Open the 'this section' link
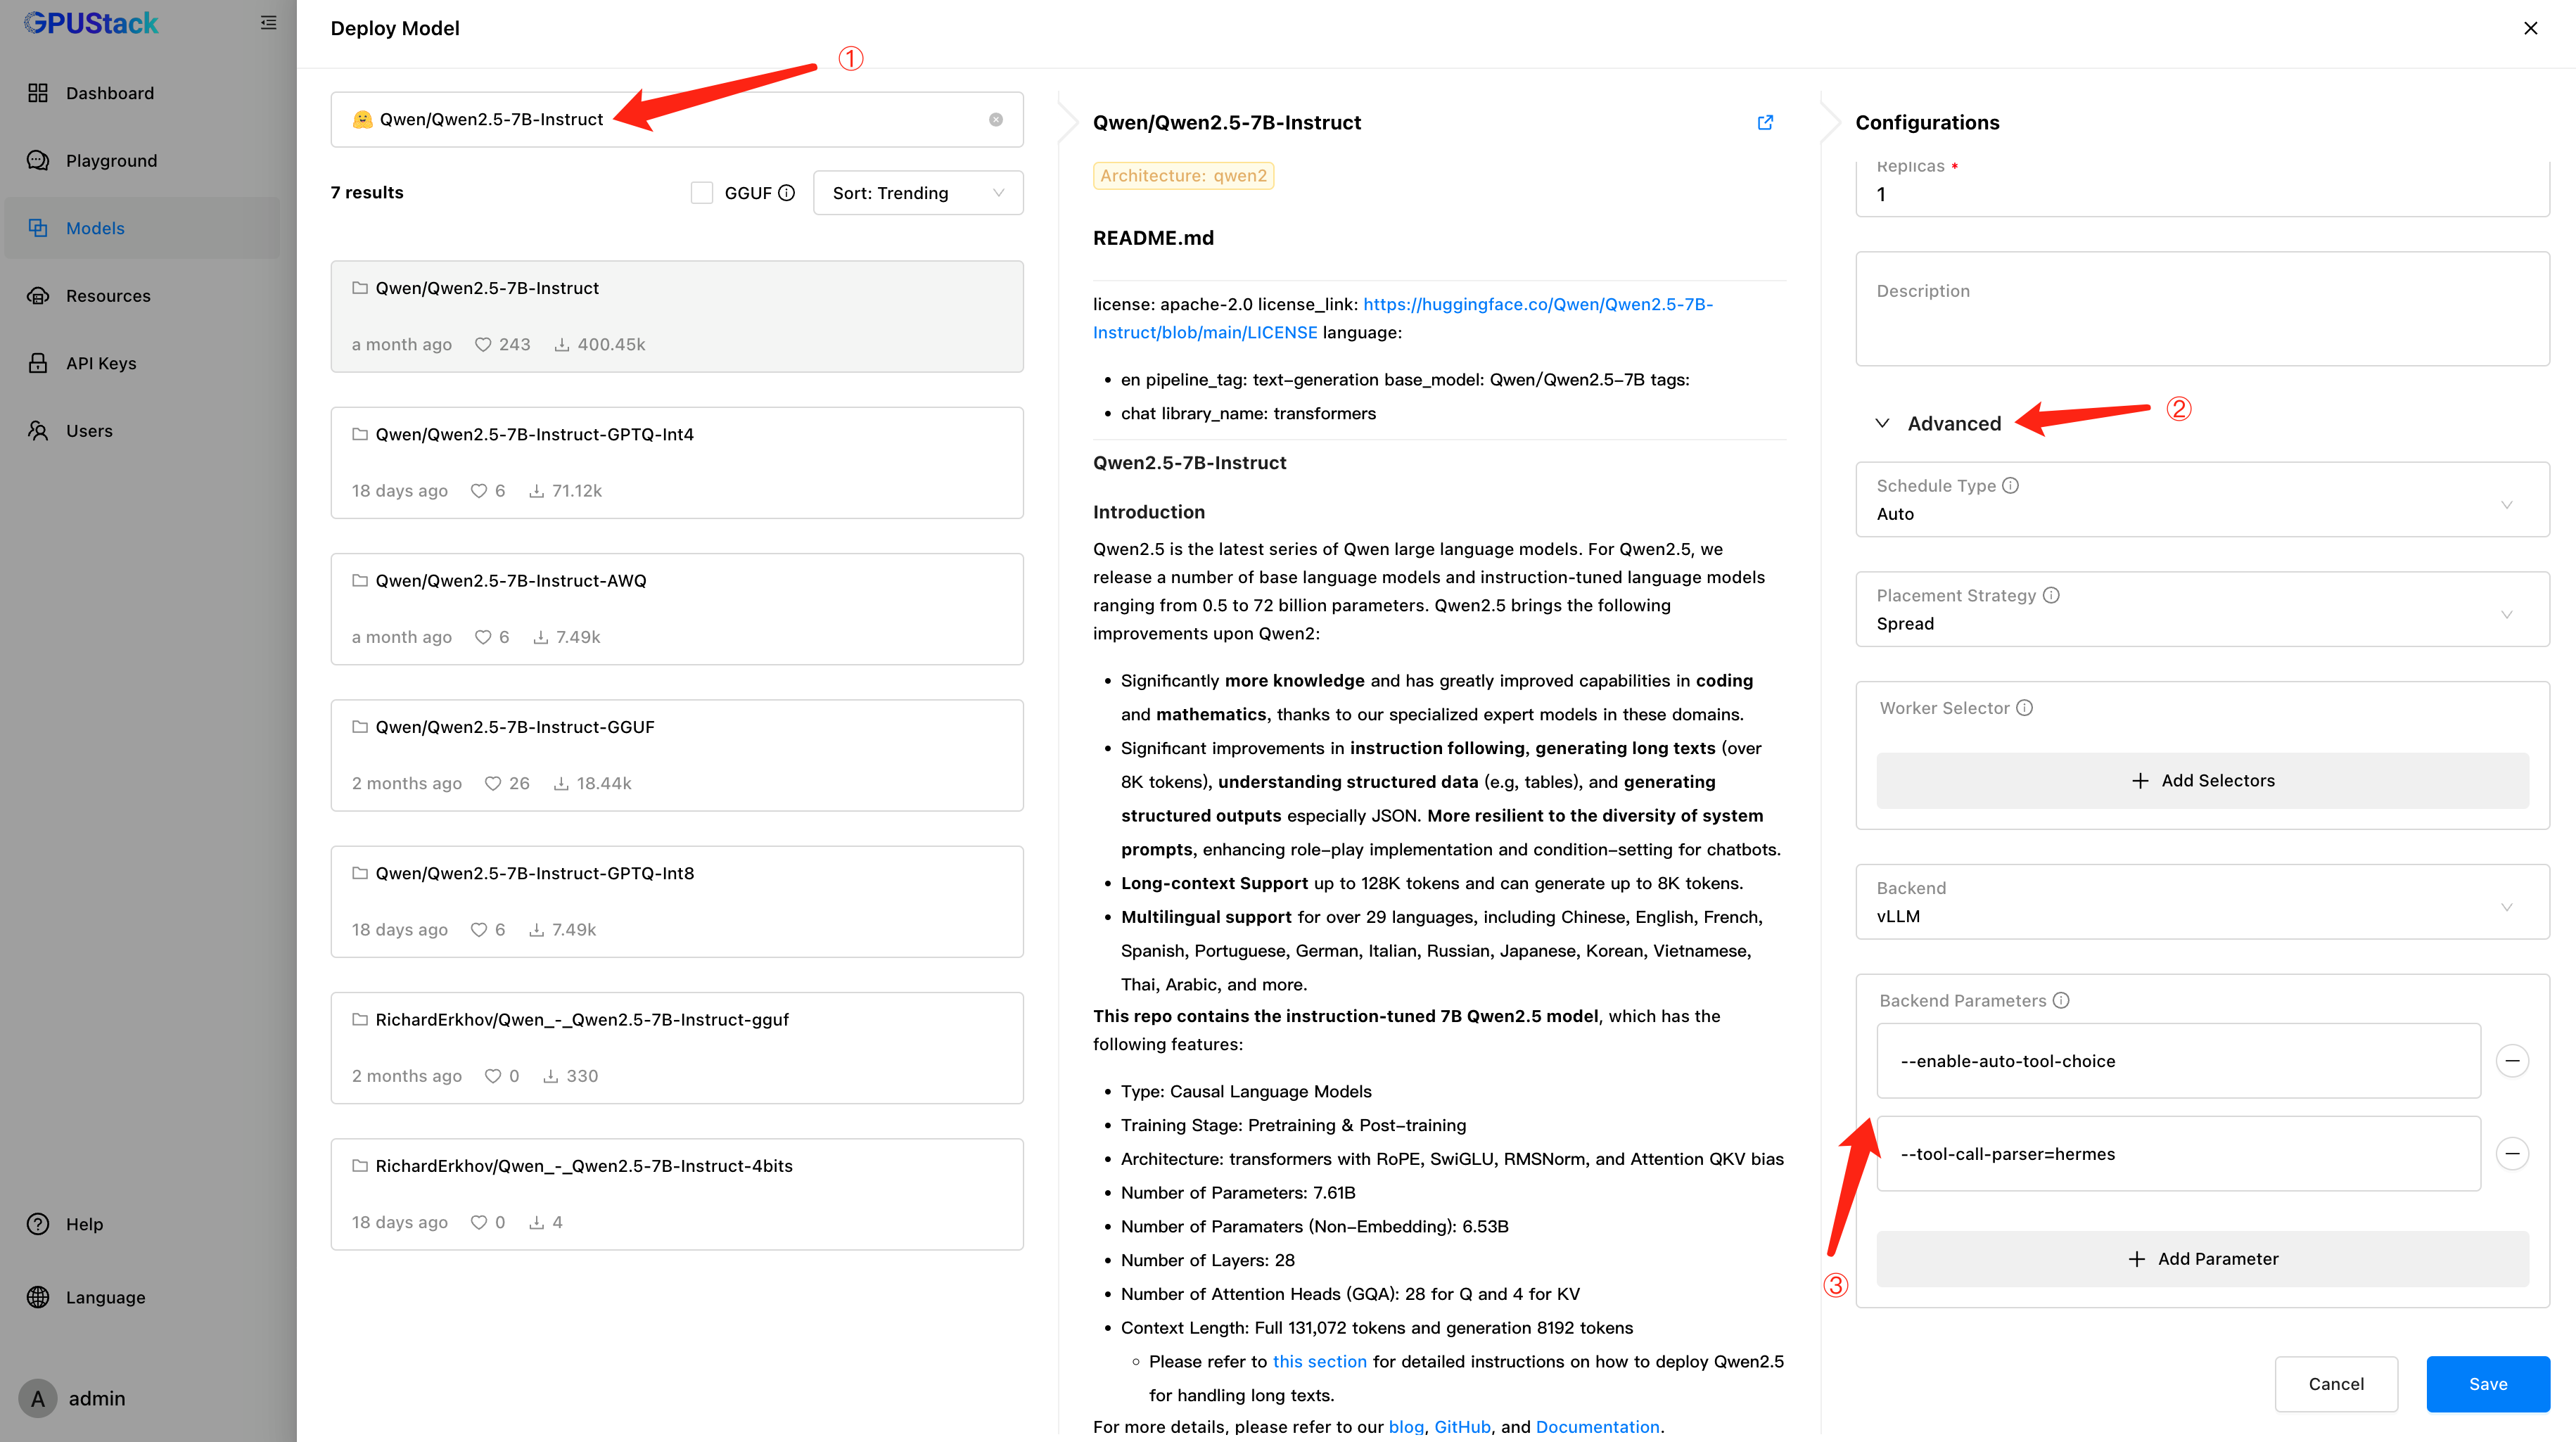Image resolution: width=2576 pixels, height=1442 pixels. [1319, 1362]
